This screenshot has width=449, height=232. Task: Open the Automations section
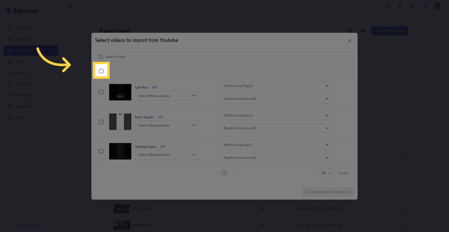pos(25,95)
